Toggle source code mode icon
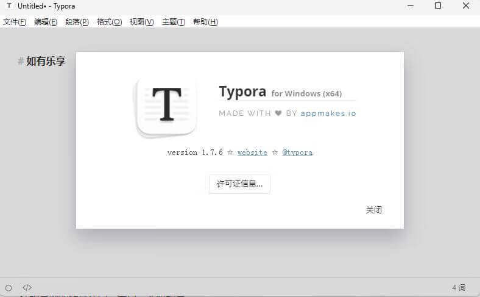 (27, 287)
